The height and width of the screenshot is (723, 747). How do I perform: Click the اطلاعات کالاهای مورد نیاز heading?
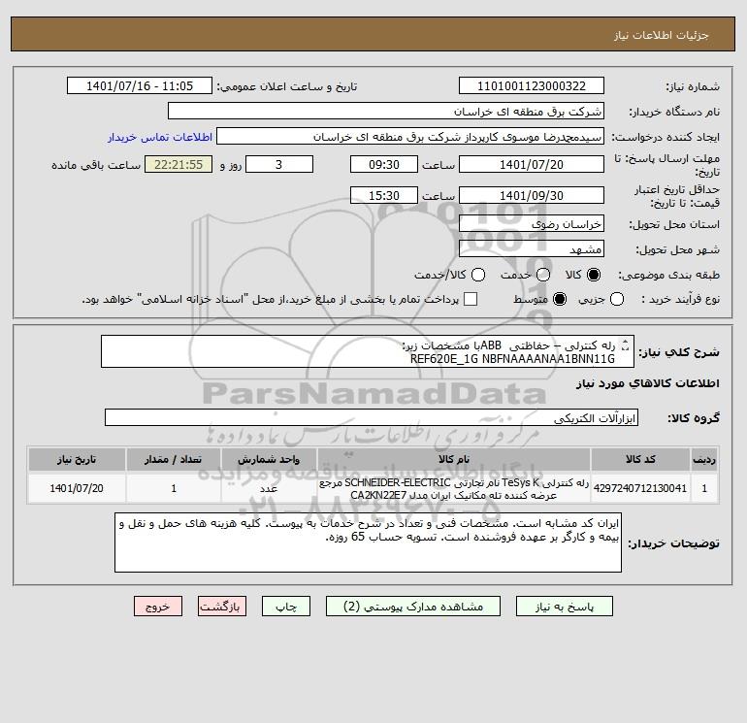click(647, 383)
